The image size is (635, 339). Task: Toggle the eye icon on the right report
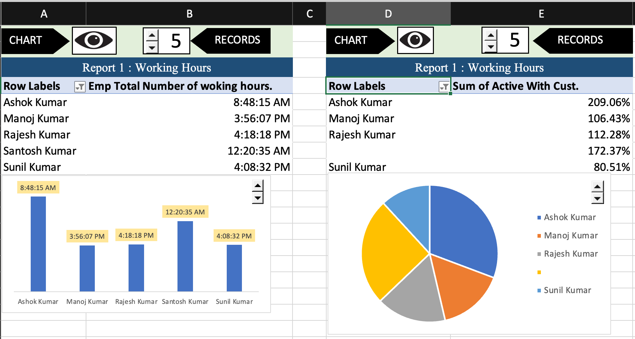tap(415, 40)
